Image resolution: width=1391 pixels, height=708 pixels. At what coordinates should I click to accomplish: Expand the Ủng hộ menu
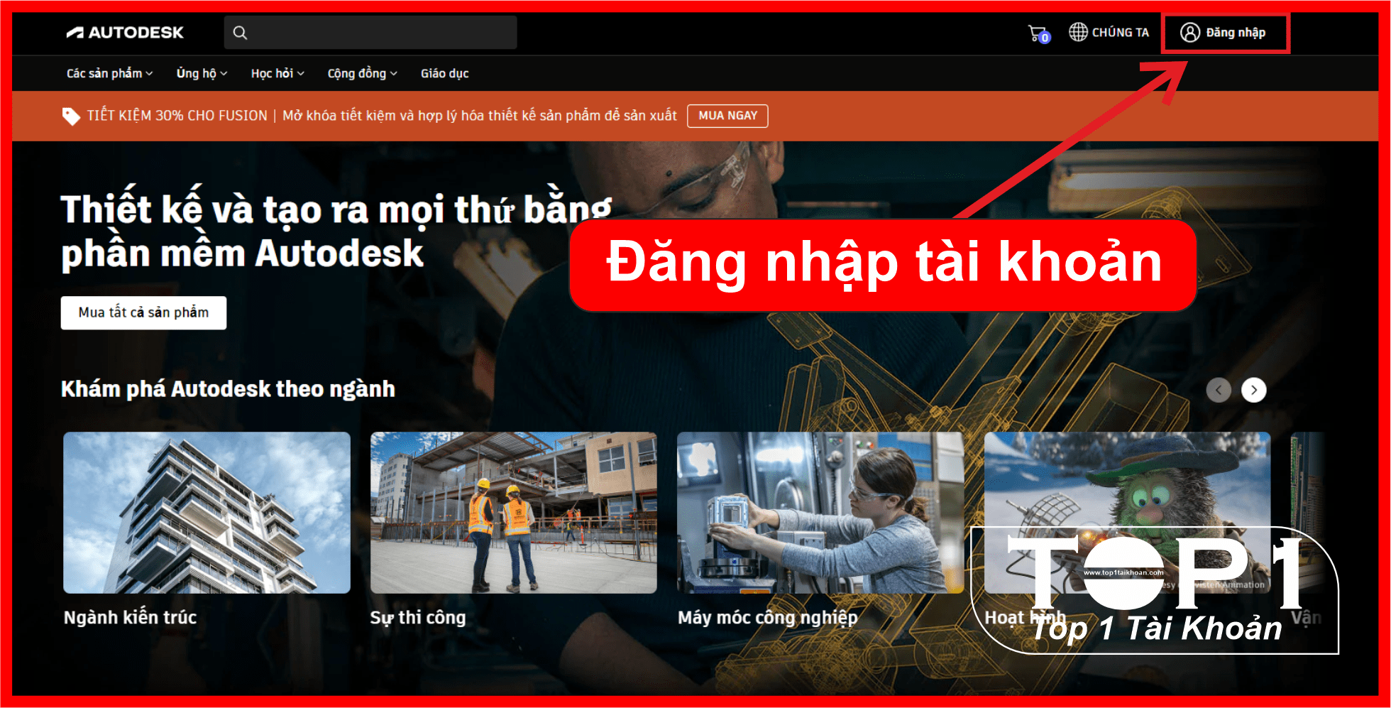tap(202, 73)
